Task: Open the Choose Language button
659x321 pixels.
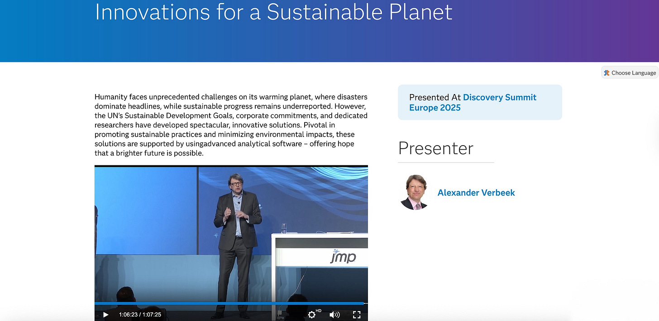Action: click(x=630, y=73)
